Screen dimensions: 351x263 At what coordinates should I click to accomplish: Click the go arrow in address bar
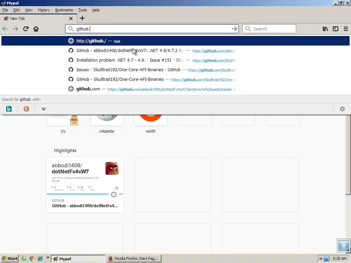[x=234, y=29]
